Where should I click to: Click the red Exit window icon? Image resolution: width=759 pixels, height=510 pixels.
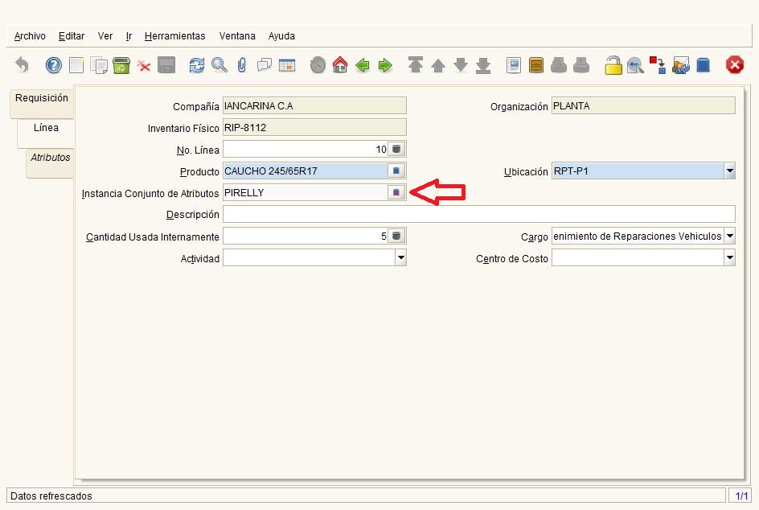(734, 65)
